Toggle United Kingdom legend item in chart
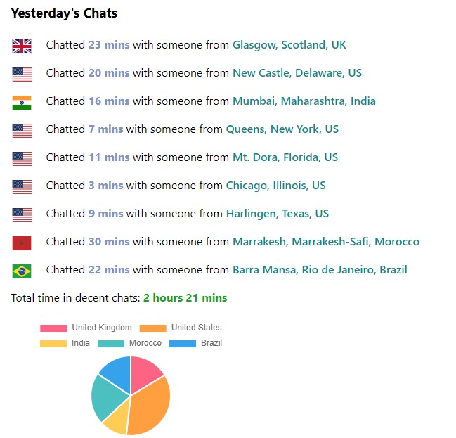 pos(86,328)
